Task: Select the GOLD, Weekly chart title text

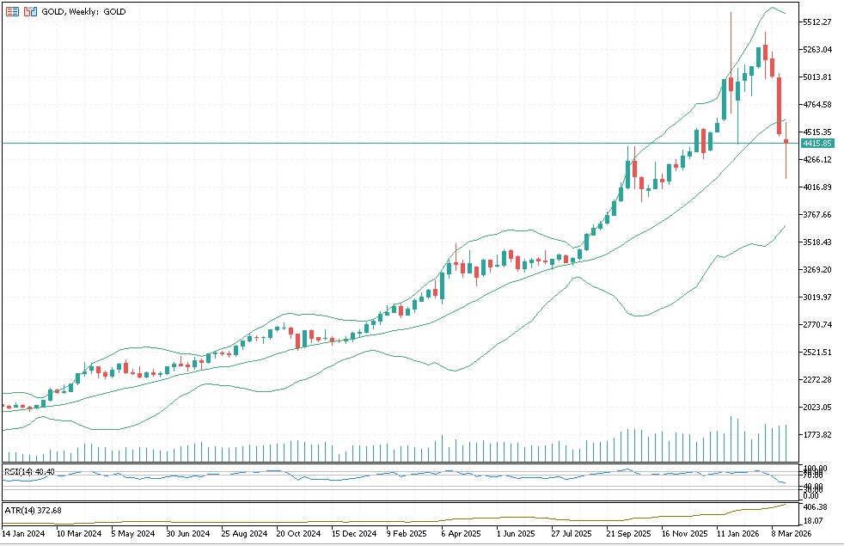Action: 82,12
